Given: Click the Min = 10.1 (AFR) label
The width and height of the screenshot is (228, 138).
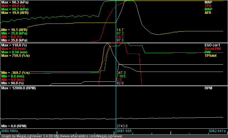Looking at the screenshot, I should point(14,30).
